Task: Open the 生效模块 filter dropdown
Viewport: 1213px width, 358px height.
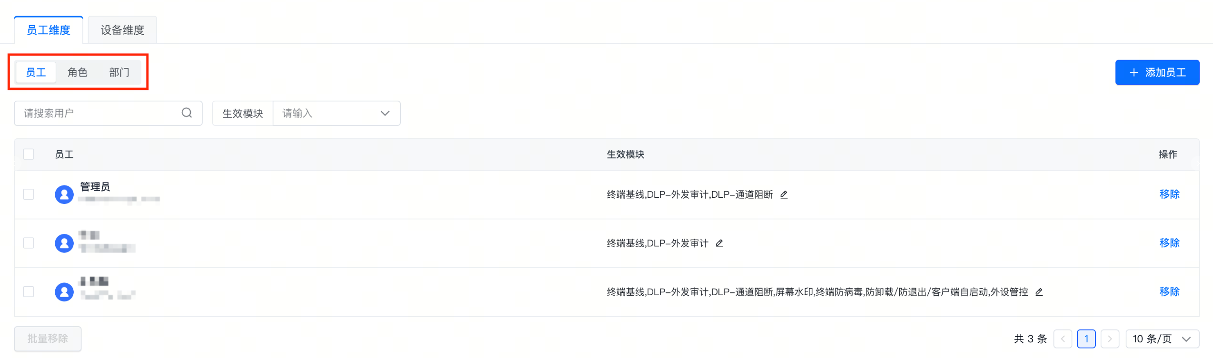Action: click(336, 113)
